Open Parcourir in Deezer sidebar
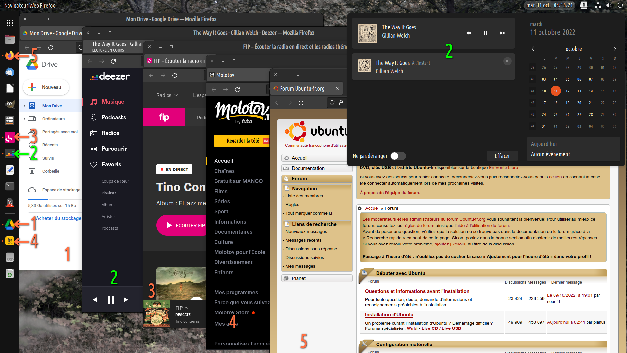Viewport: 627px width, 353px height. tap(114, 149)
